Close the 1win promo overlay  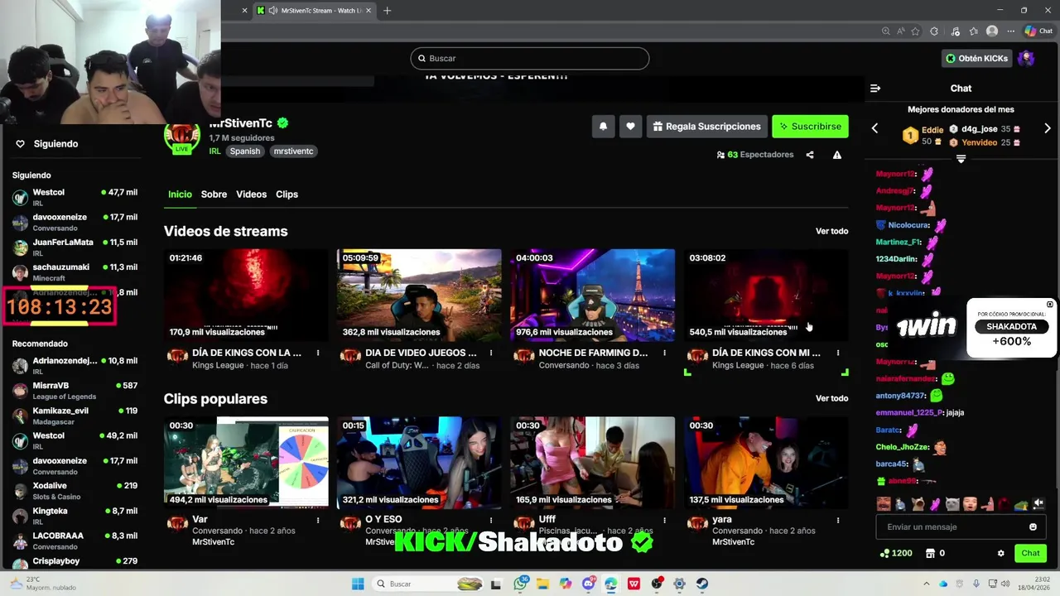point(1050,305)
